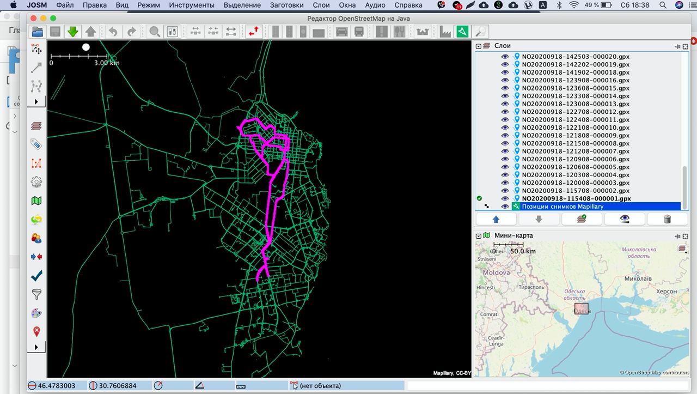Unpin the Слои panel
This screenshot has width=697, height=394.
click(677, 46)
